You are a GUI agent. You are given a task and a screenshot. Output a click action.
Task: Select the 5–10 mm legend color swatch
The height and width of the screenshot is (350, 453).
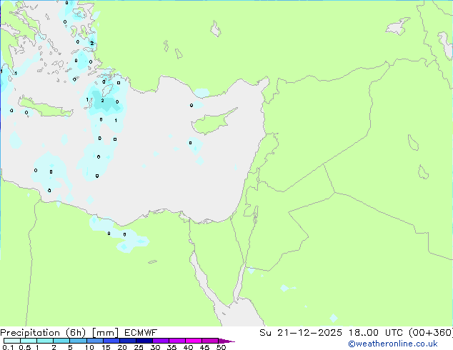click(x=78, y=341)
